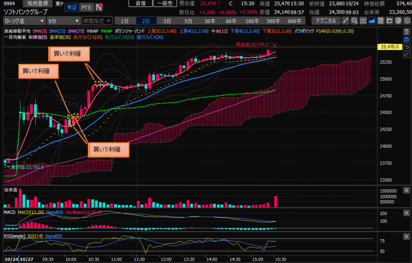
Task: Expand the 5分 interval dropdown
Action: click(x=63, y=21)
